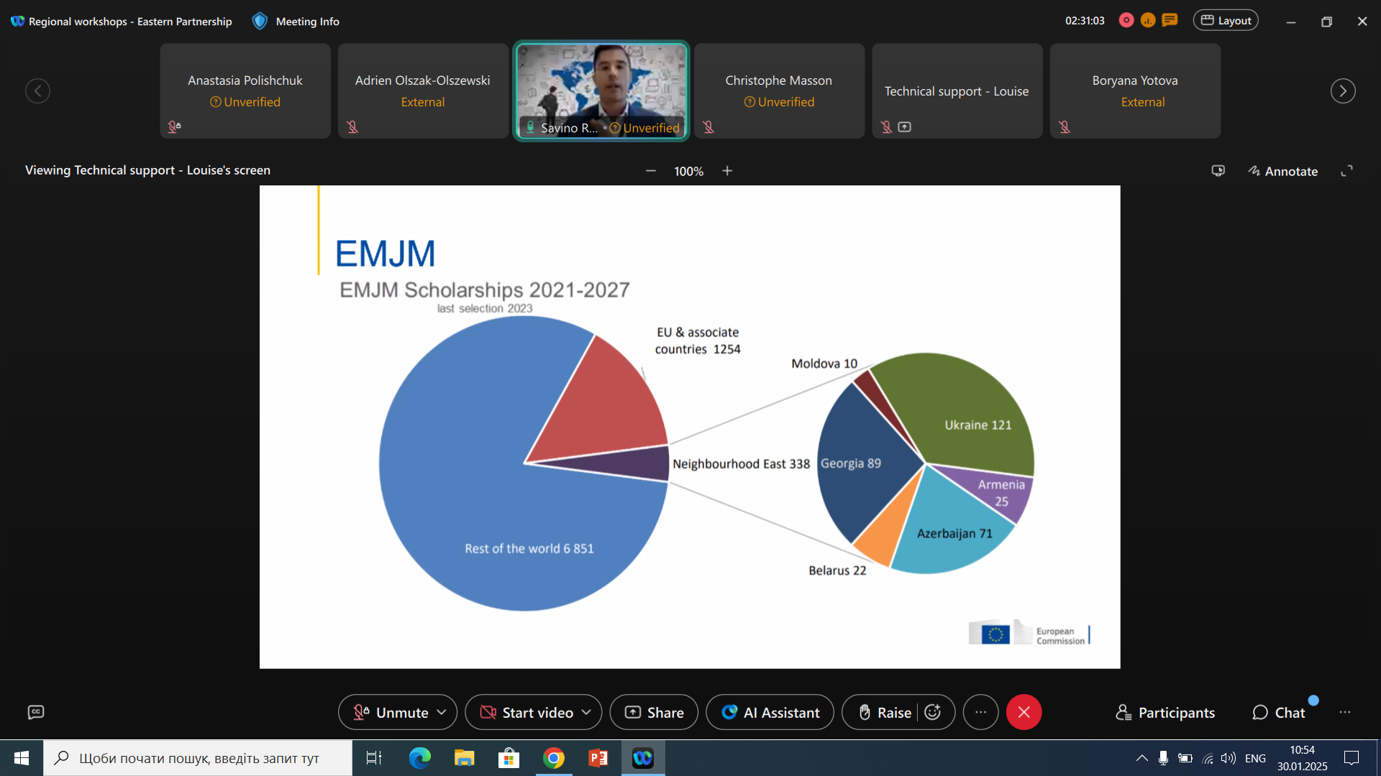Open the Participants panel
Viewport: 1381px width, 776px height.
(1165, 712)
